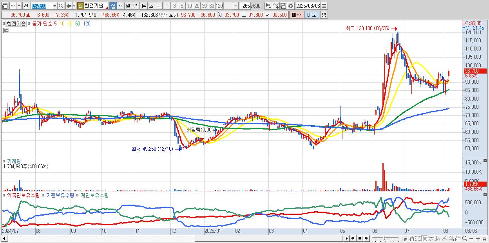Viewport: 489px width, 243px height.
Task: Click the 외국인보유수량 legend label
Action: (24, 195)
